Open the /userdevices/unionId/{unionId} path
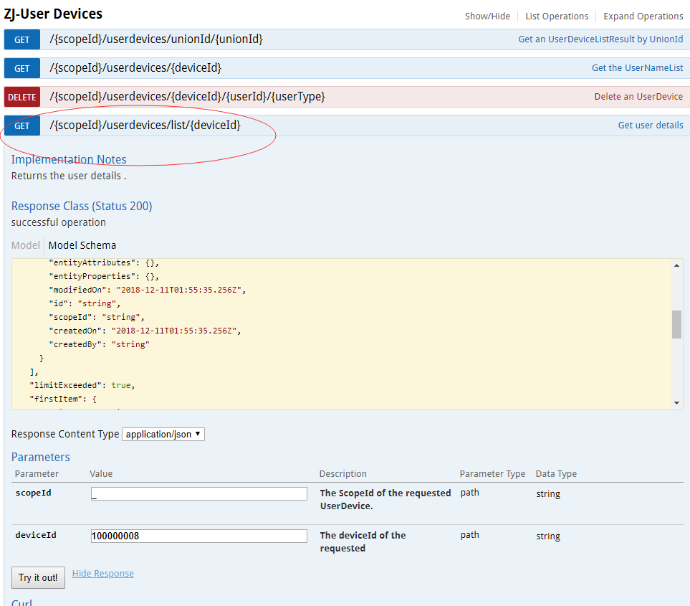The height and width of the screenshot is (606, 690). 156,39
